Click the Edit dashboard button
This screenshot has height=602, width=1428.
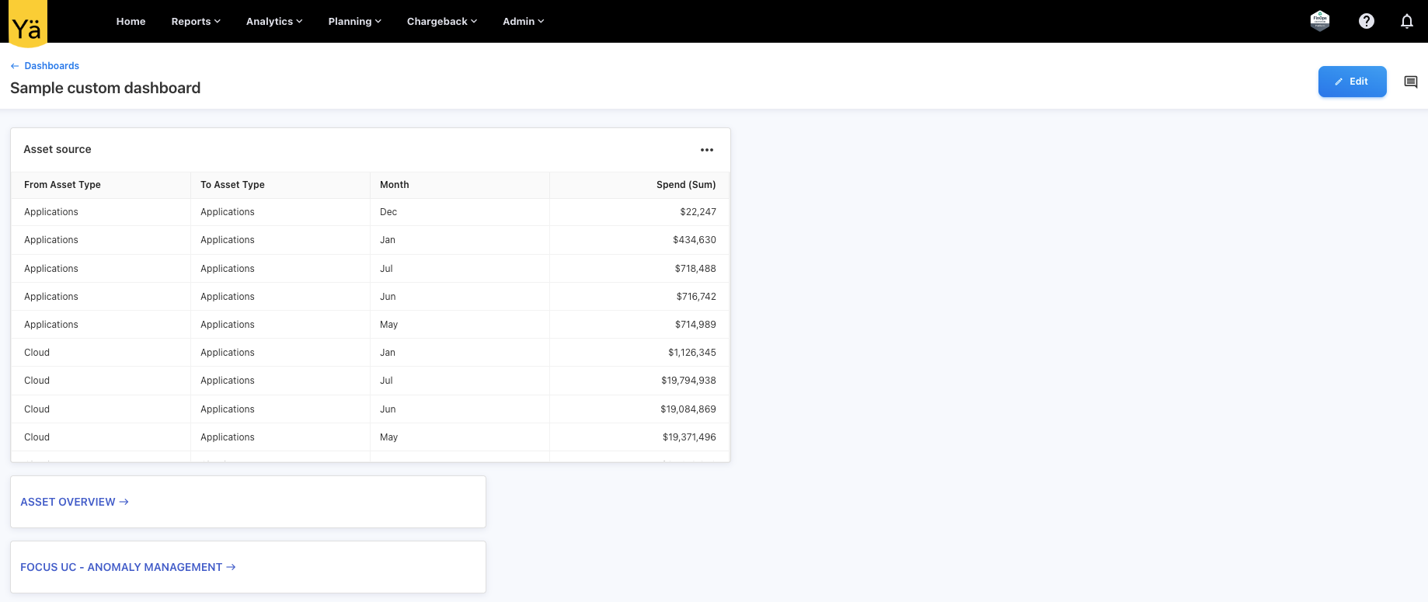pyautogui.click(x=1352, y=82)
